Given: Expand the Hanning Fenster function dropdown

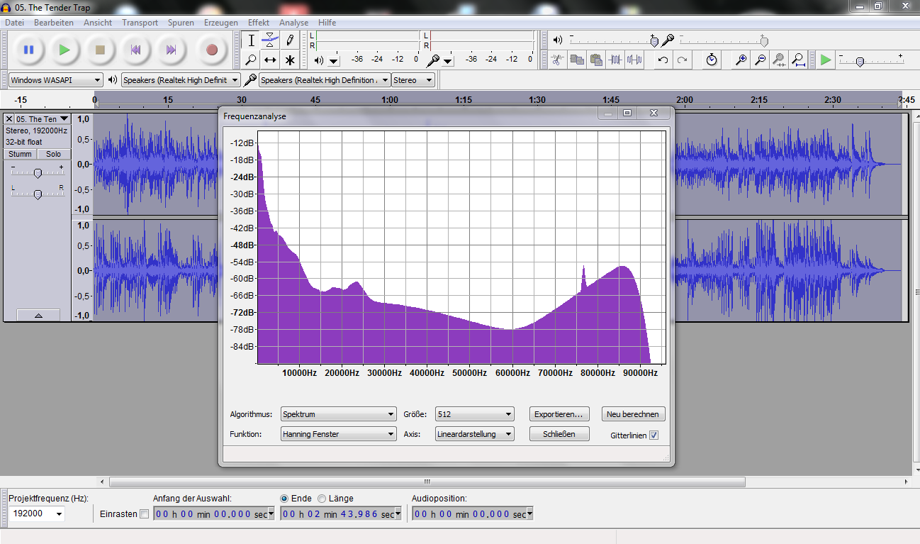Looking at the screenshot, I should click(338, 434).
